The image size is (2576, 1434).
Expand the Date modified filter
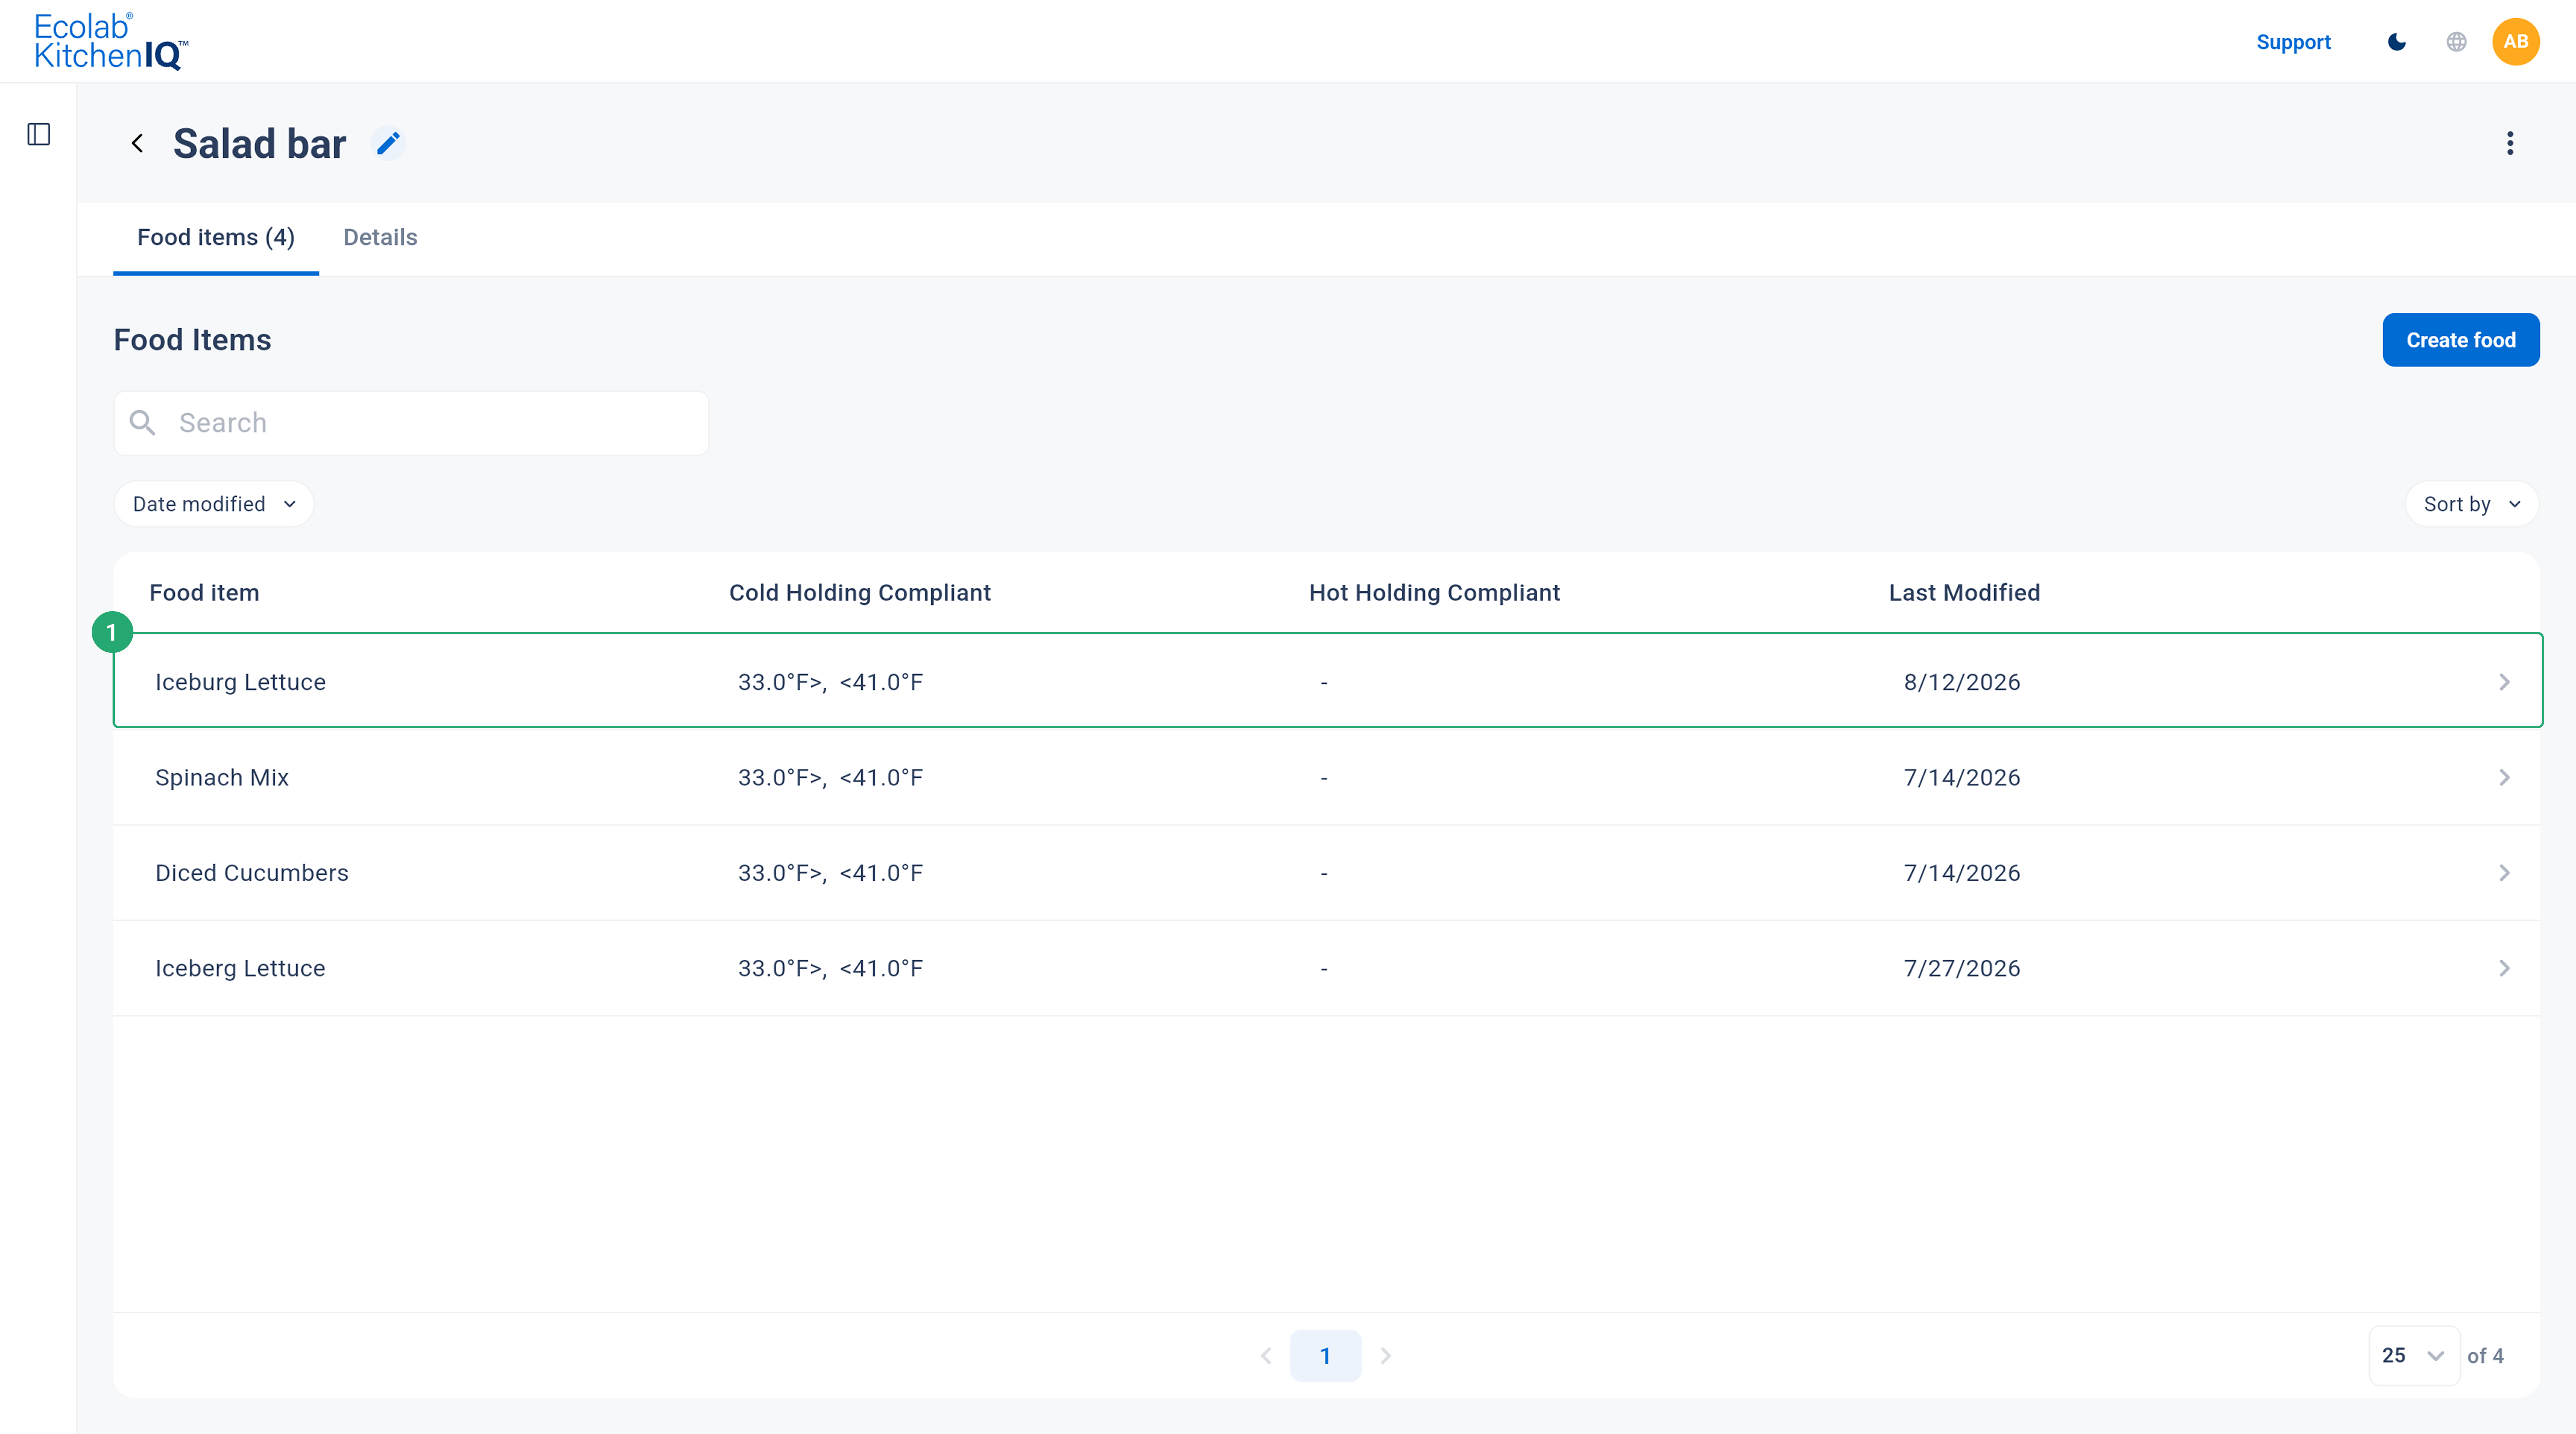coord(214,504)
